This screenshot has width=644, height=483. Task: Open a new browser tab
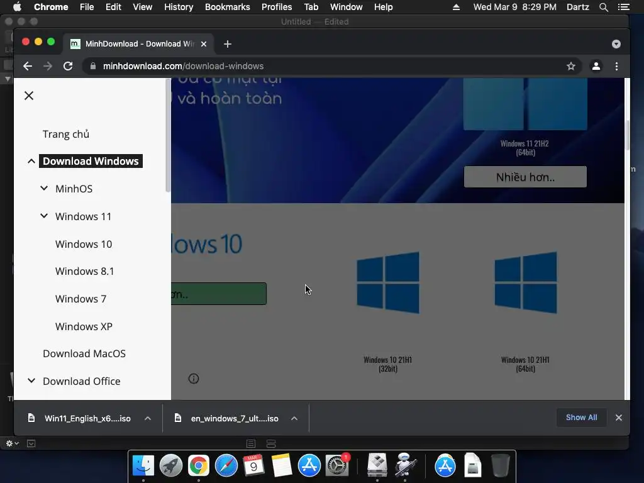point(228,44)
